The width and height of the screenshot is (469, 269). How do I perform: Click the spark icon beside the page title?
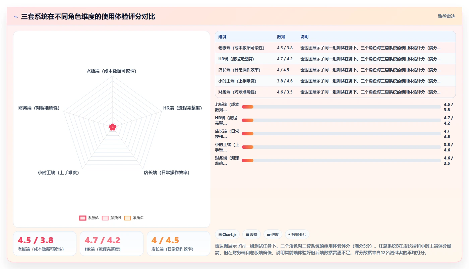16,17
